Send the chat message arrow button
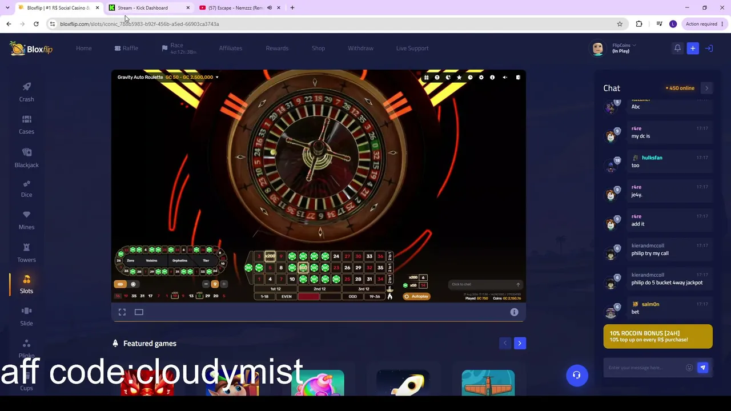The image size is (731, 411). click(703, 368)
